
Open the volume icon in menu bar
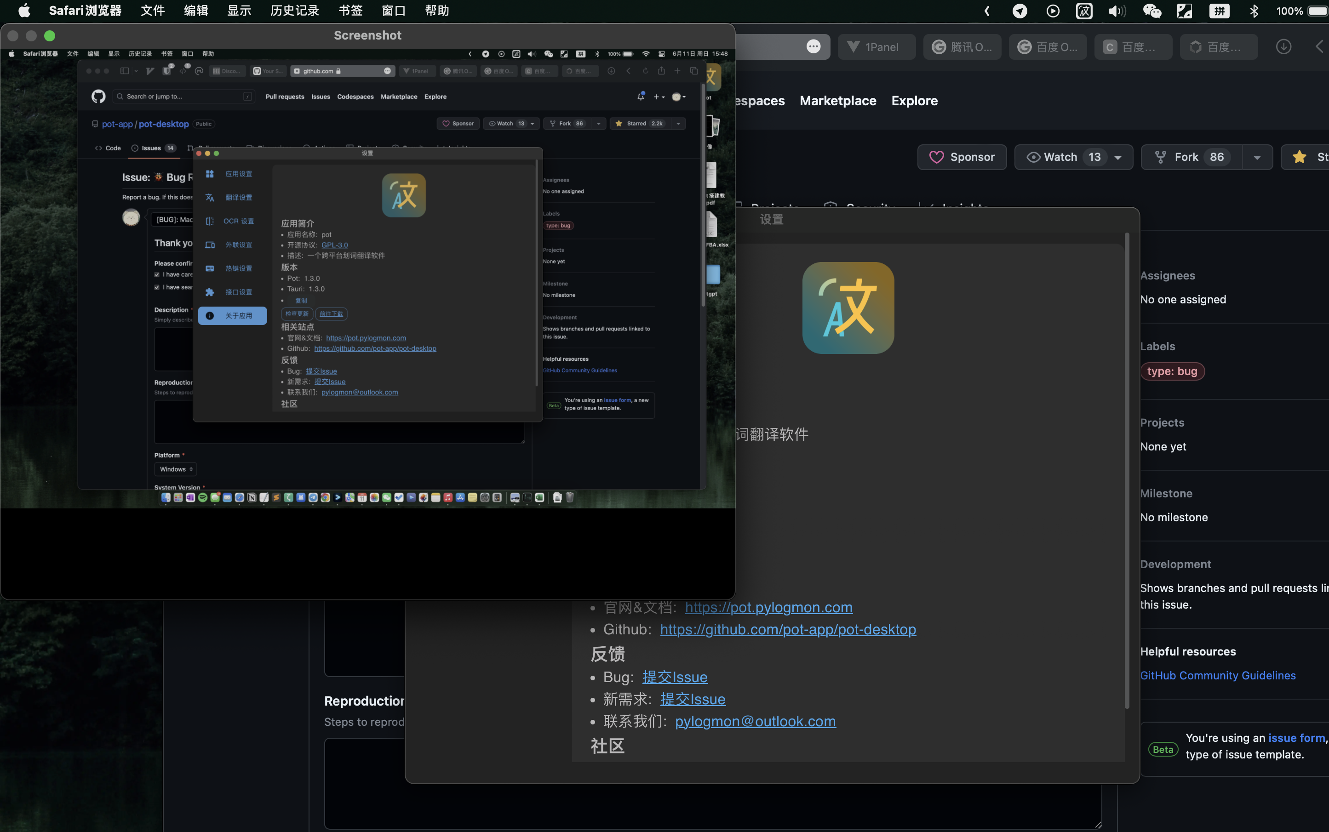1117,11
